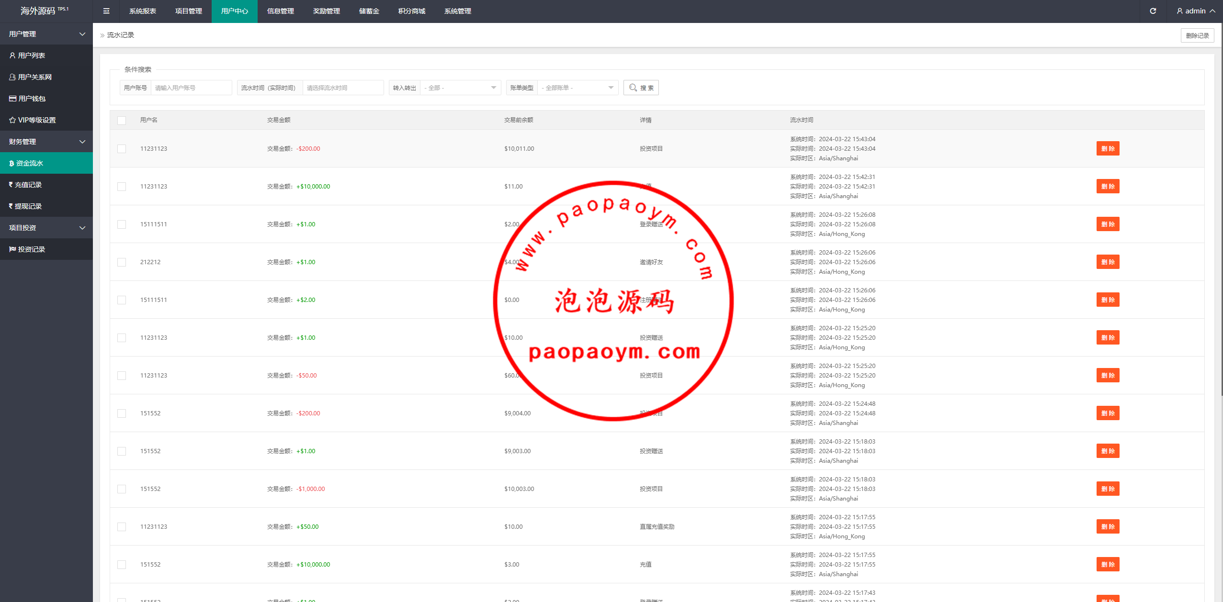
Task: Click the 资金流水 bitcoin icon
Action: [x=11, y=163]
